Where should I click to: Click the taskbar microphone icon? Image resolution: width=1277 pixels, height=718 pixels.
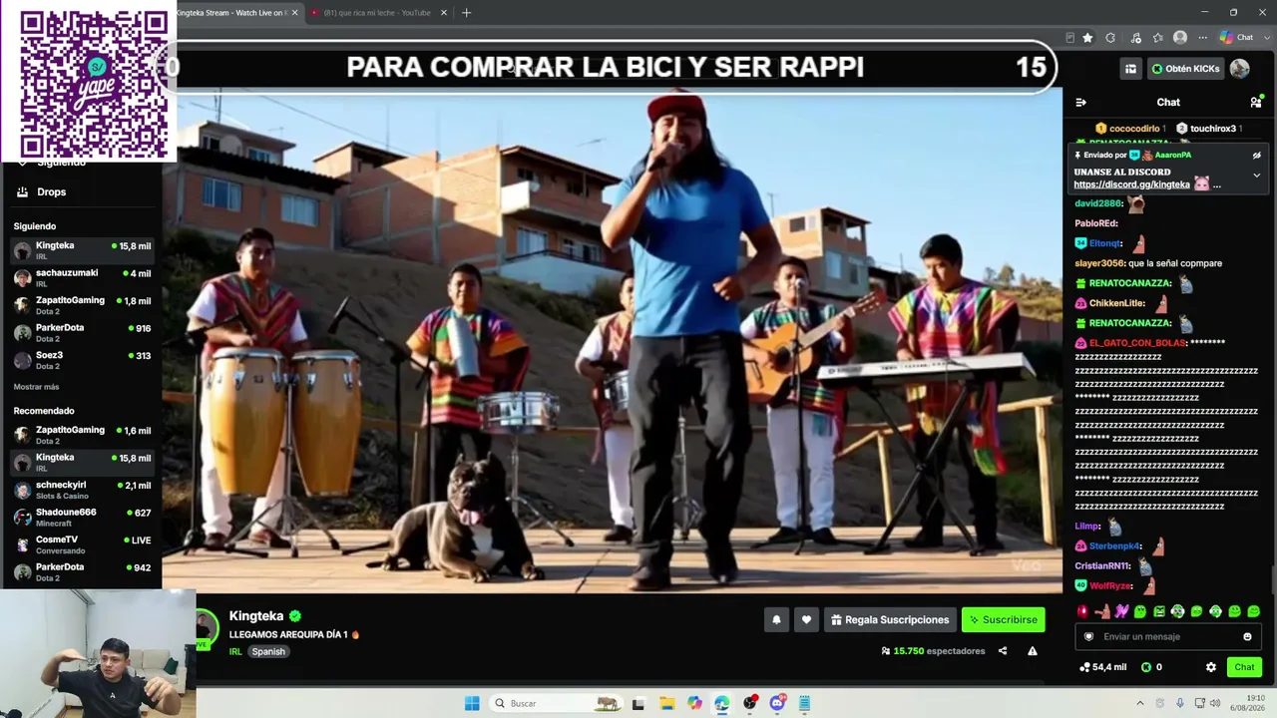pyautogui.click(x=1180, y=703)
